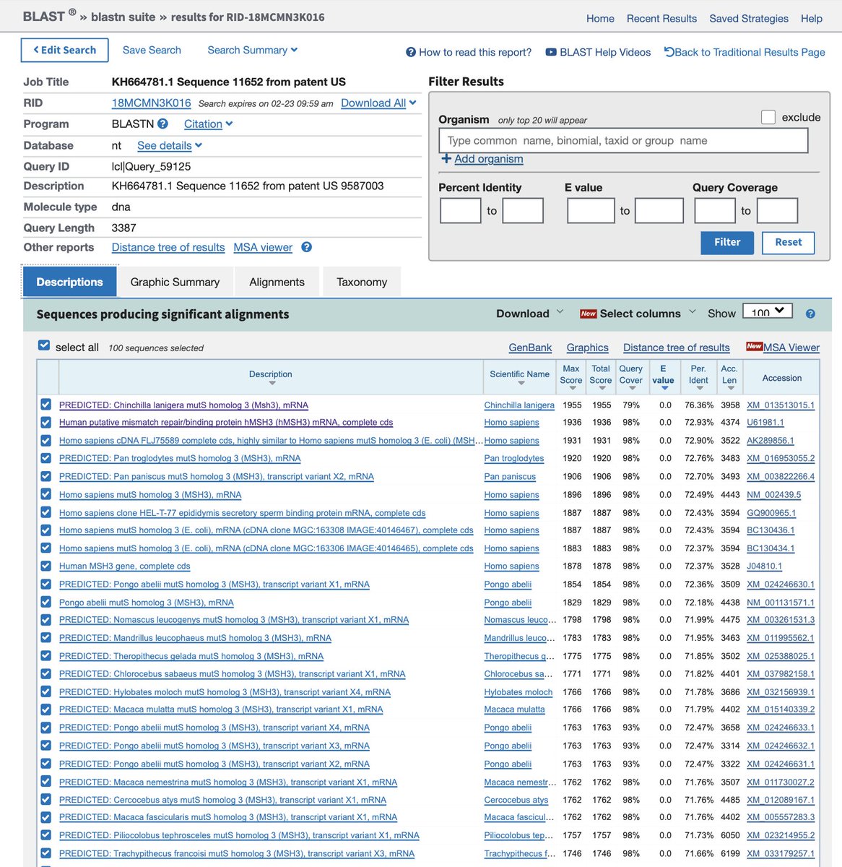The image size is (842, 867).
Task: Open How to read this report link
Action: point(469,52)
